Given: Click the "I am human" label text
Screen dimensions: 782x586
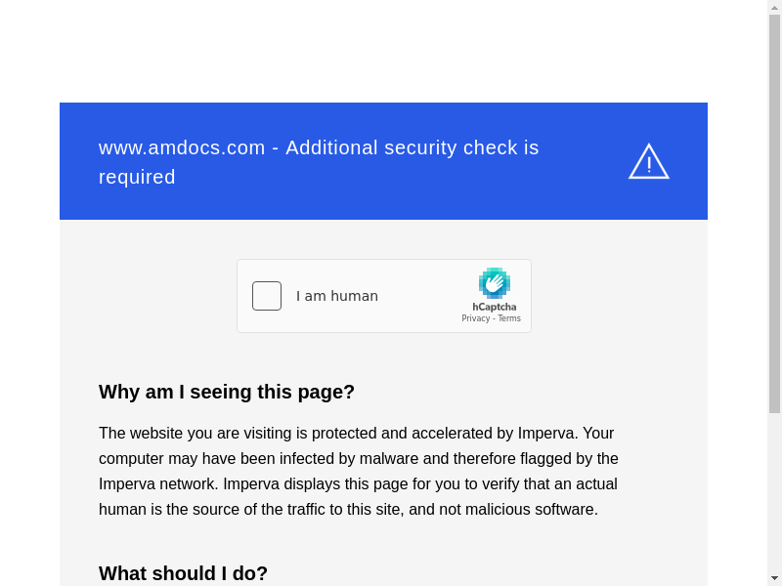Looking at the screenshot, I should [x=337, y=296].
